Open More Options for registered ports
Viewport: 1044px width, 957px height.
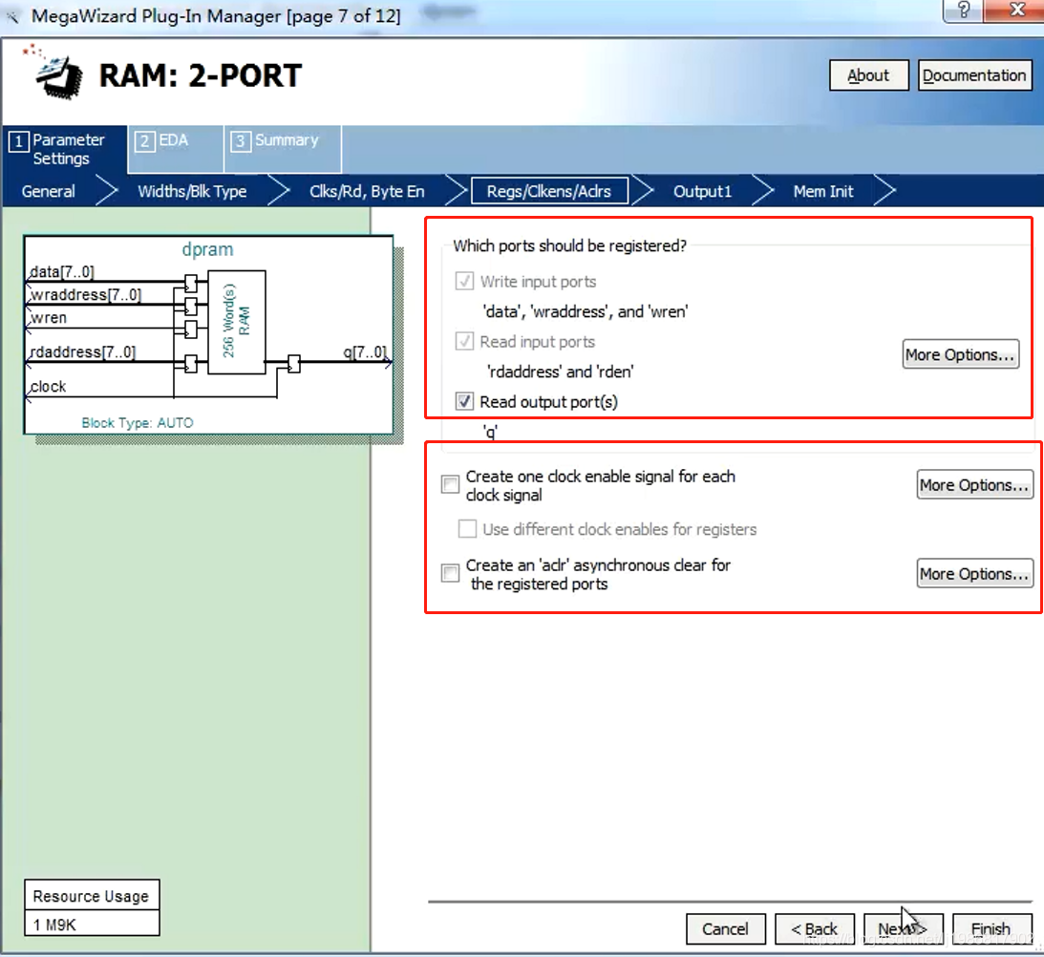961,355
